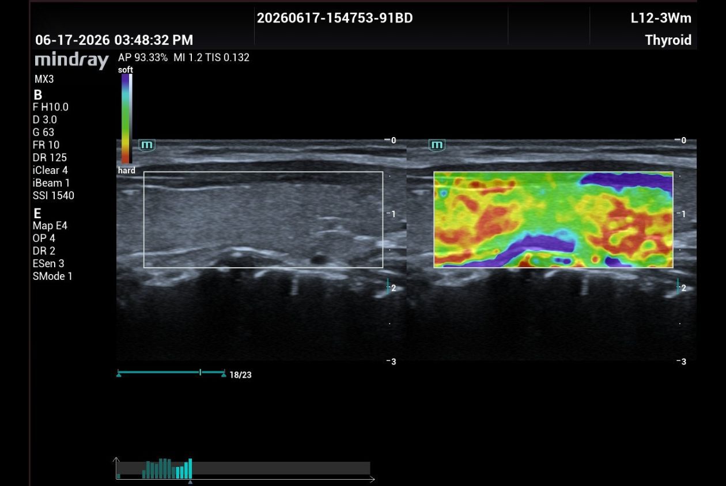Click the OP 4 parameter
726x486 pixels.
(x=44, y=238)
